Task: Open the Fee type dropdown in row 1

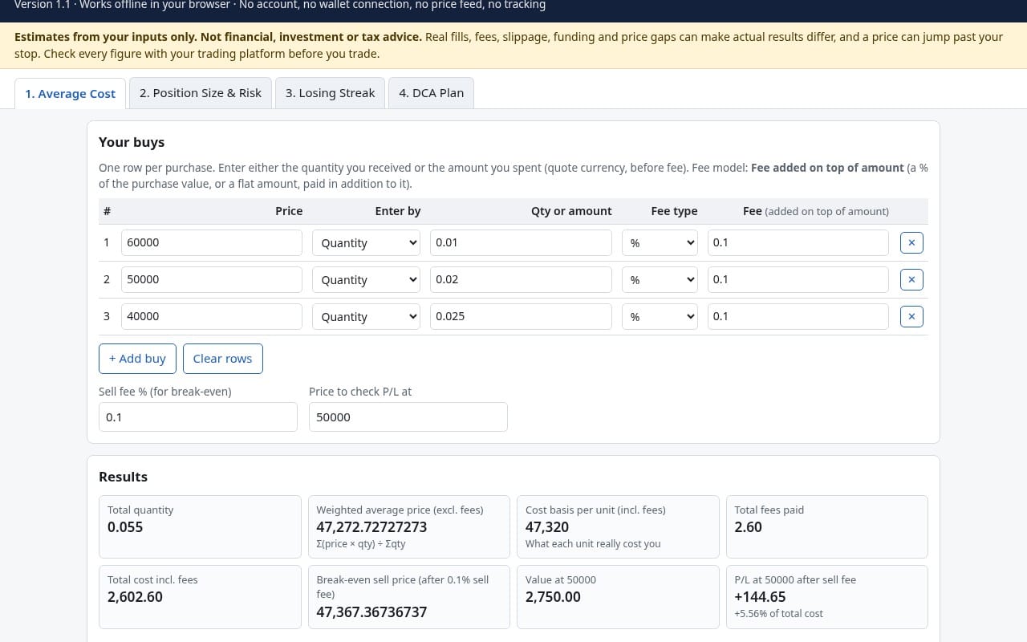Action: coord(660,242)
